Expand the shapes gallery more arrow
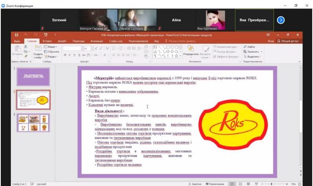Viewport: 313px width, 186px height. 181,56
